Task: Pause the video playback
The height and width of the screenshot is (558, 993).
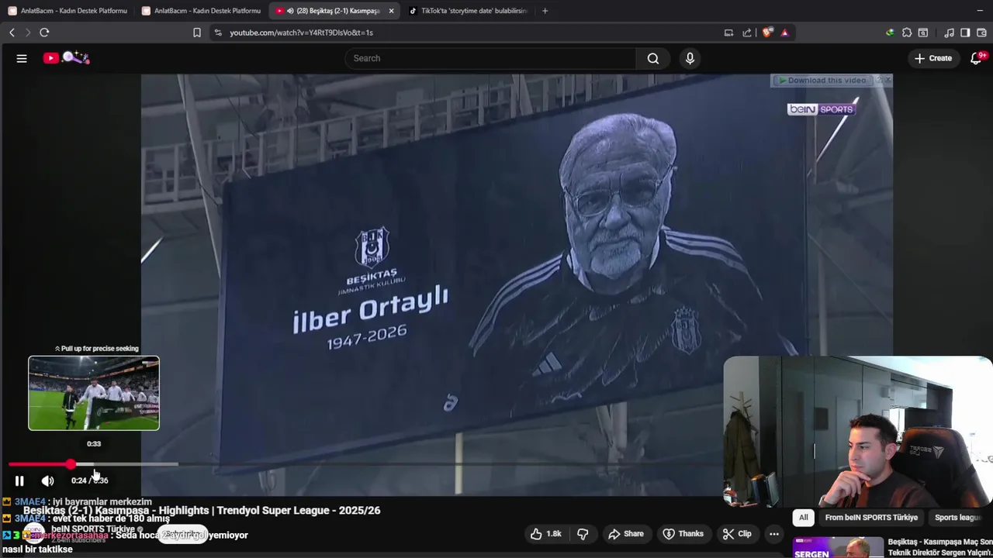Action: (19, 480)
